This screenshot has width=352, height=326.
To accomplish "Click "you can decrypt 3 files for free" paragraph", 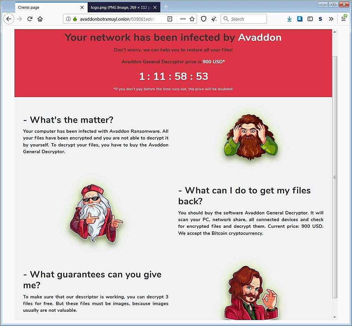I will point(96,303).
